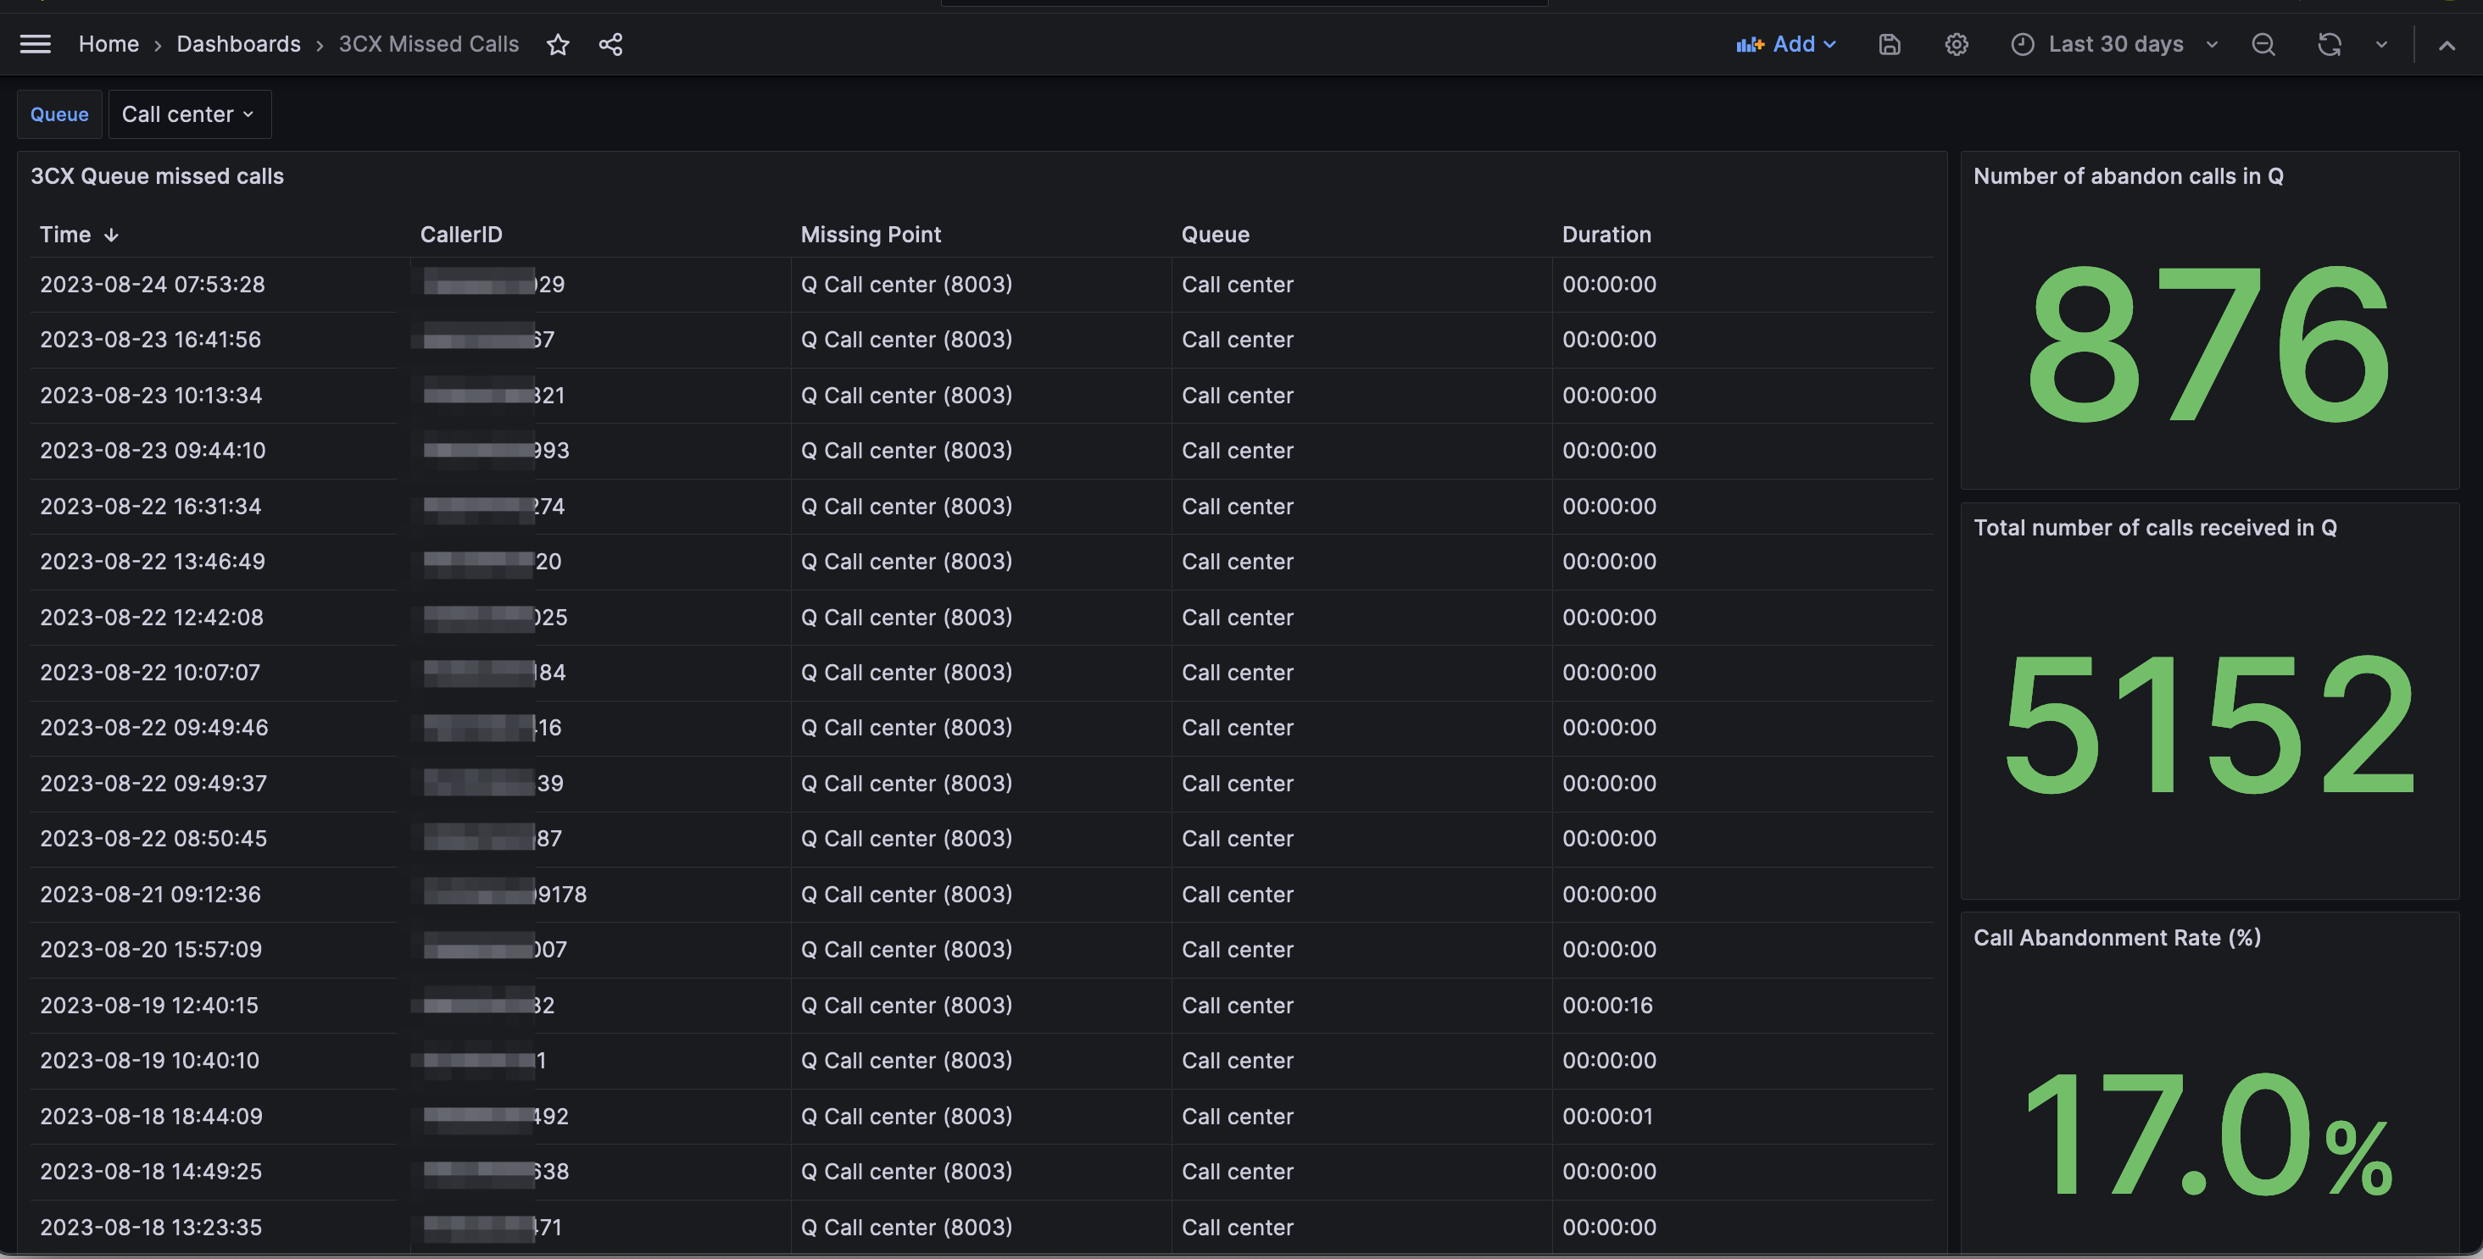
Task: Open refresh interval dropdown arrow
Action: point(2380,44)
